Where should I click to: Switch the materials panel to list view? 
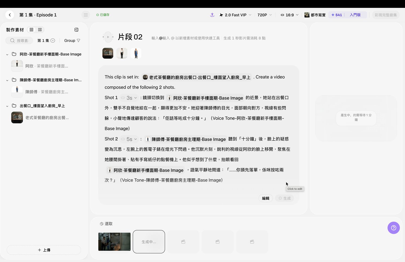pos(32,30)
